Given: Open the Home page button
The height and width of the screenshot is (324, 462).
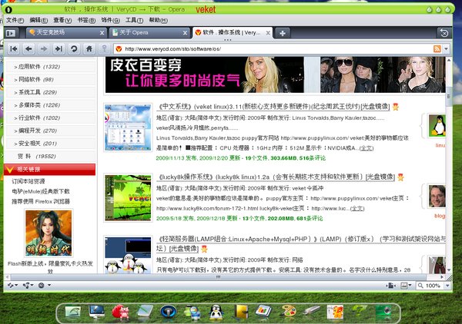Looking at the screenshot, I should pos(89,49).
